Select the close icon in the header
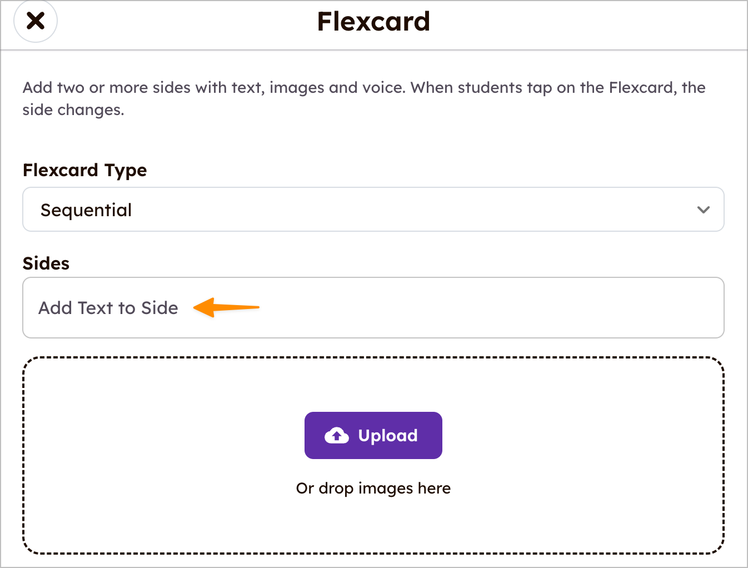Viewport: 748px width, 568px height. click(36, 21)
